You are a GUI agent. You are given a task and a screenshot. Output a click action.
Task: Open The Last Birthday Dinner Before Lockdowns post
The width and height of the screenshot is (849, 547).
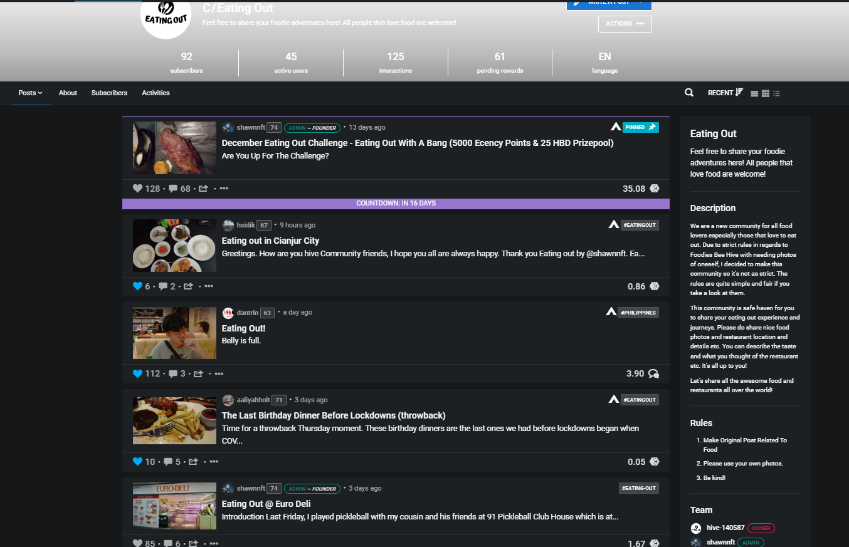[334, 415]
